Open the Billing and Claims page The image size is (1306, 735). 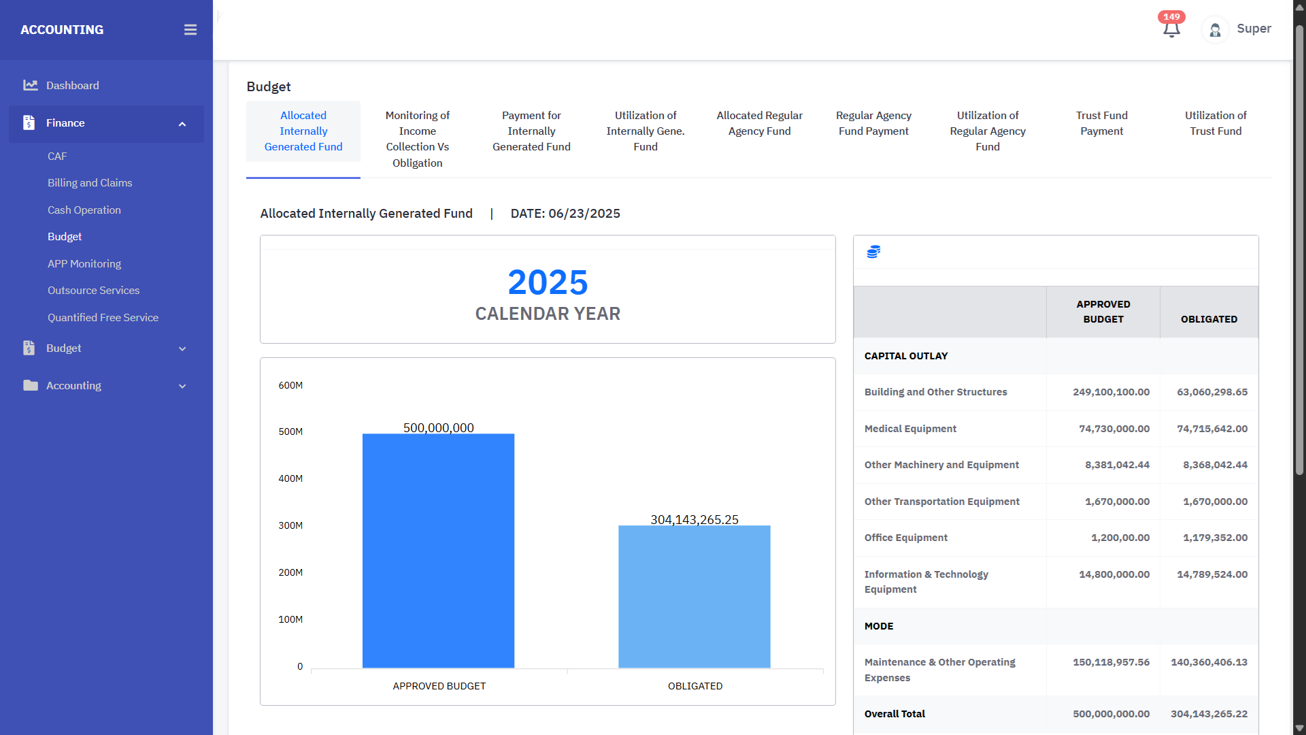pos(90,182)
